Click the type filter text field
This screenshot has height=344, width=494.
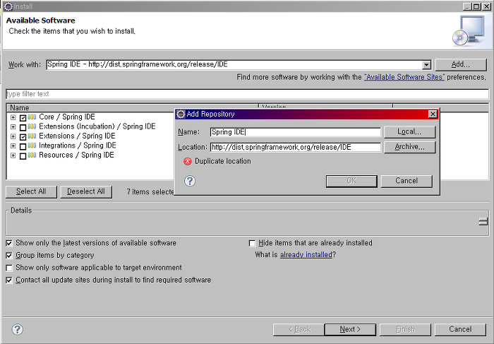click(247, 94)
